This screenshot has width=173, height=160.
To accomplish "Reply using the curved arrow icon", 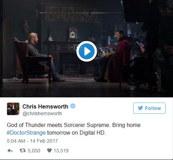I will coord(10,151).
